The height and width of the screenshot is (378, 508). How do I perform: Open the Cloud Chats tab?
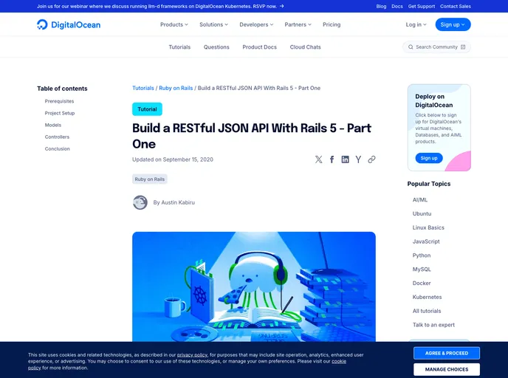305,47
